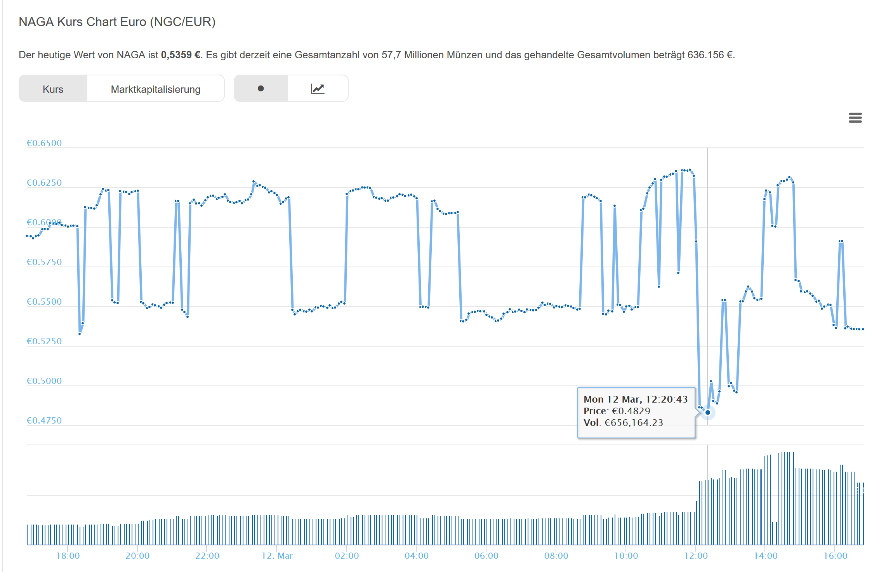Open the chart hamburger context menu
The image size is (879, 572).
[x=855, y=117]
